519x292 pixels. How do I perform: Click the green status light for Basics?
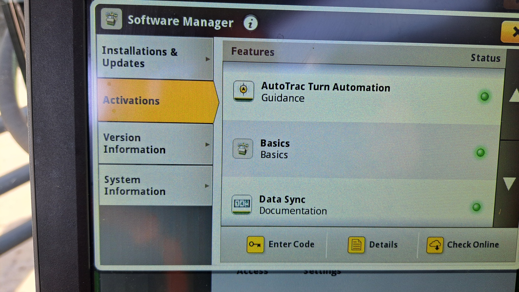click(480, 152)
